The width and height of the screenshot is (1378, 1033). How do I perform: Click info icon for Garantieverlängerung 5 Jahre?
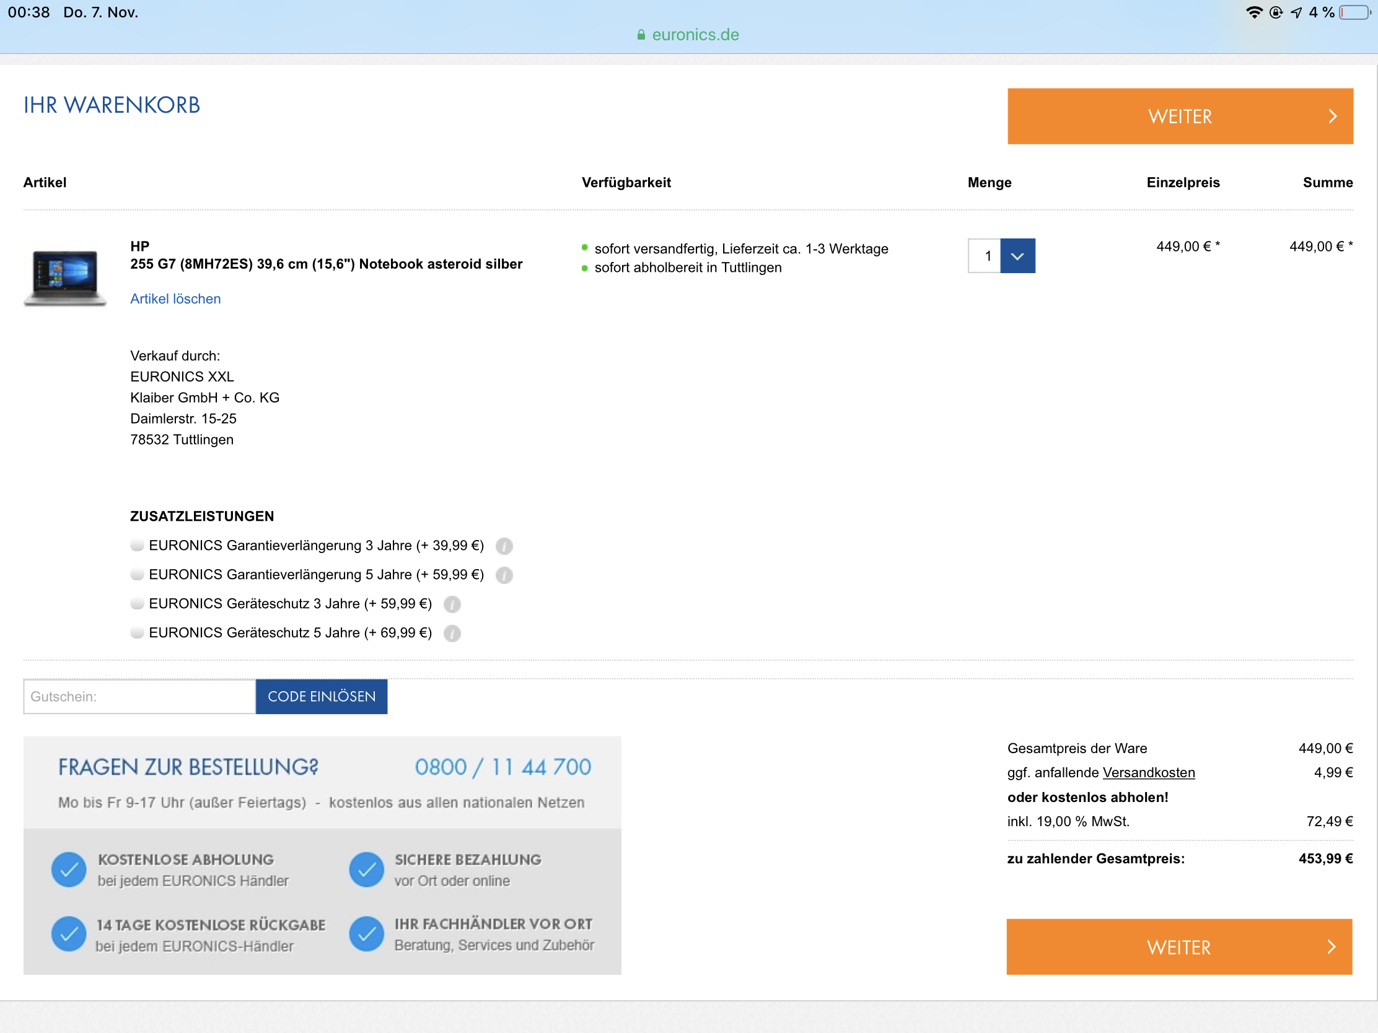pyautogui.click(x=504, y=575)
